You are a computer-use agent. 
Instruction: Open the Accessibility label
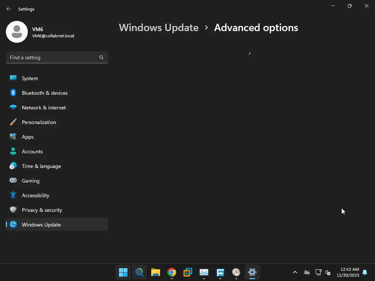(36, 195)
